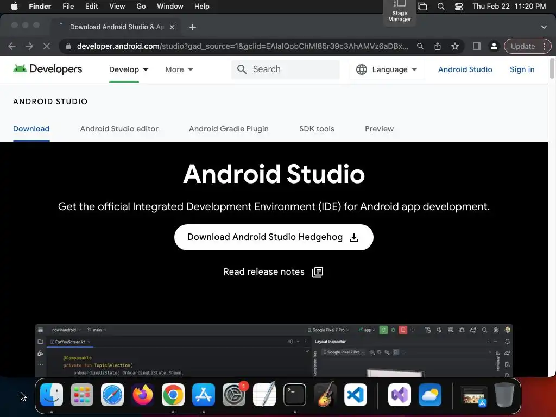
Task: Open the Help menu
Action: point(202,7)
